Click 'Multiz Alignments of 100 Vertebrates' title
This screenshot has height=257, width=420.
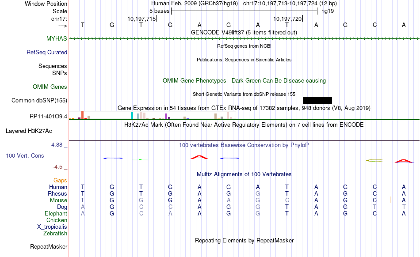(244, 174)
